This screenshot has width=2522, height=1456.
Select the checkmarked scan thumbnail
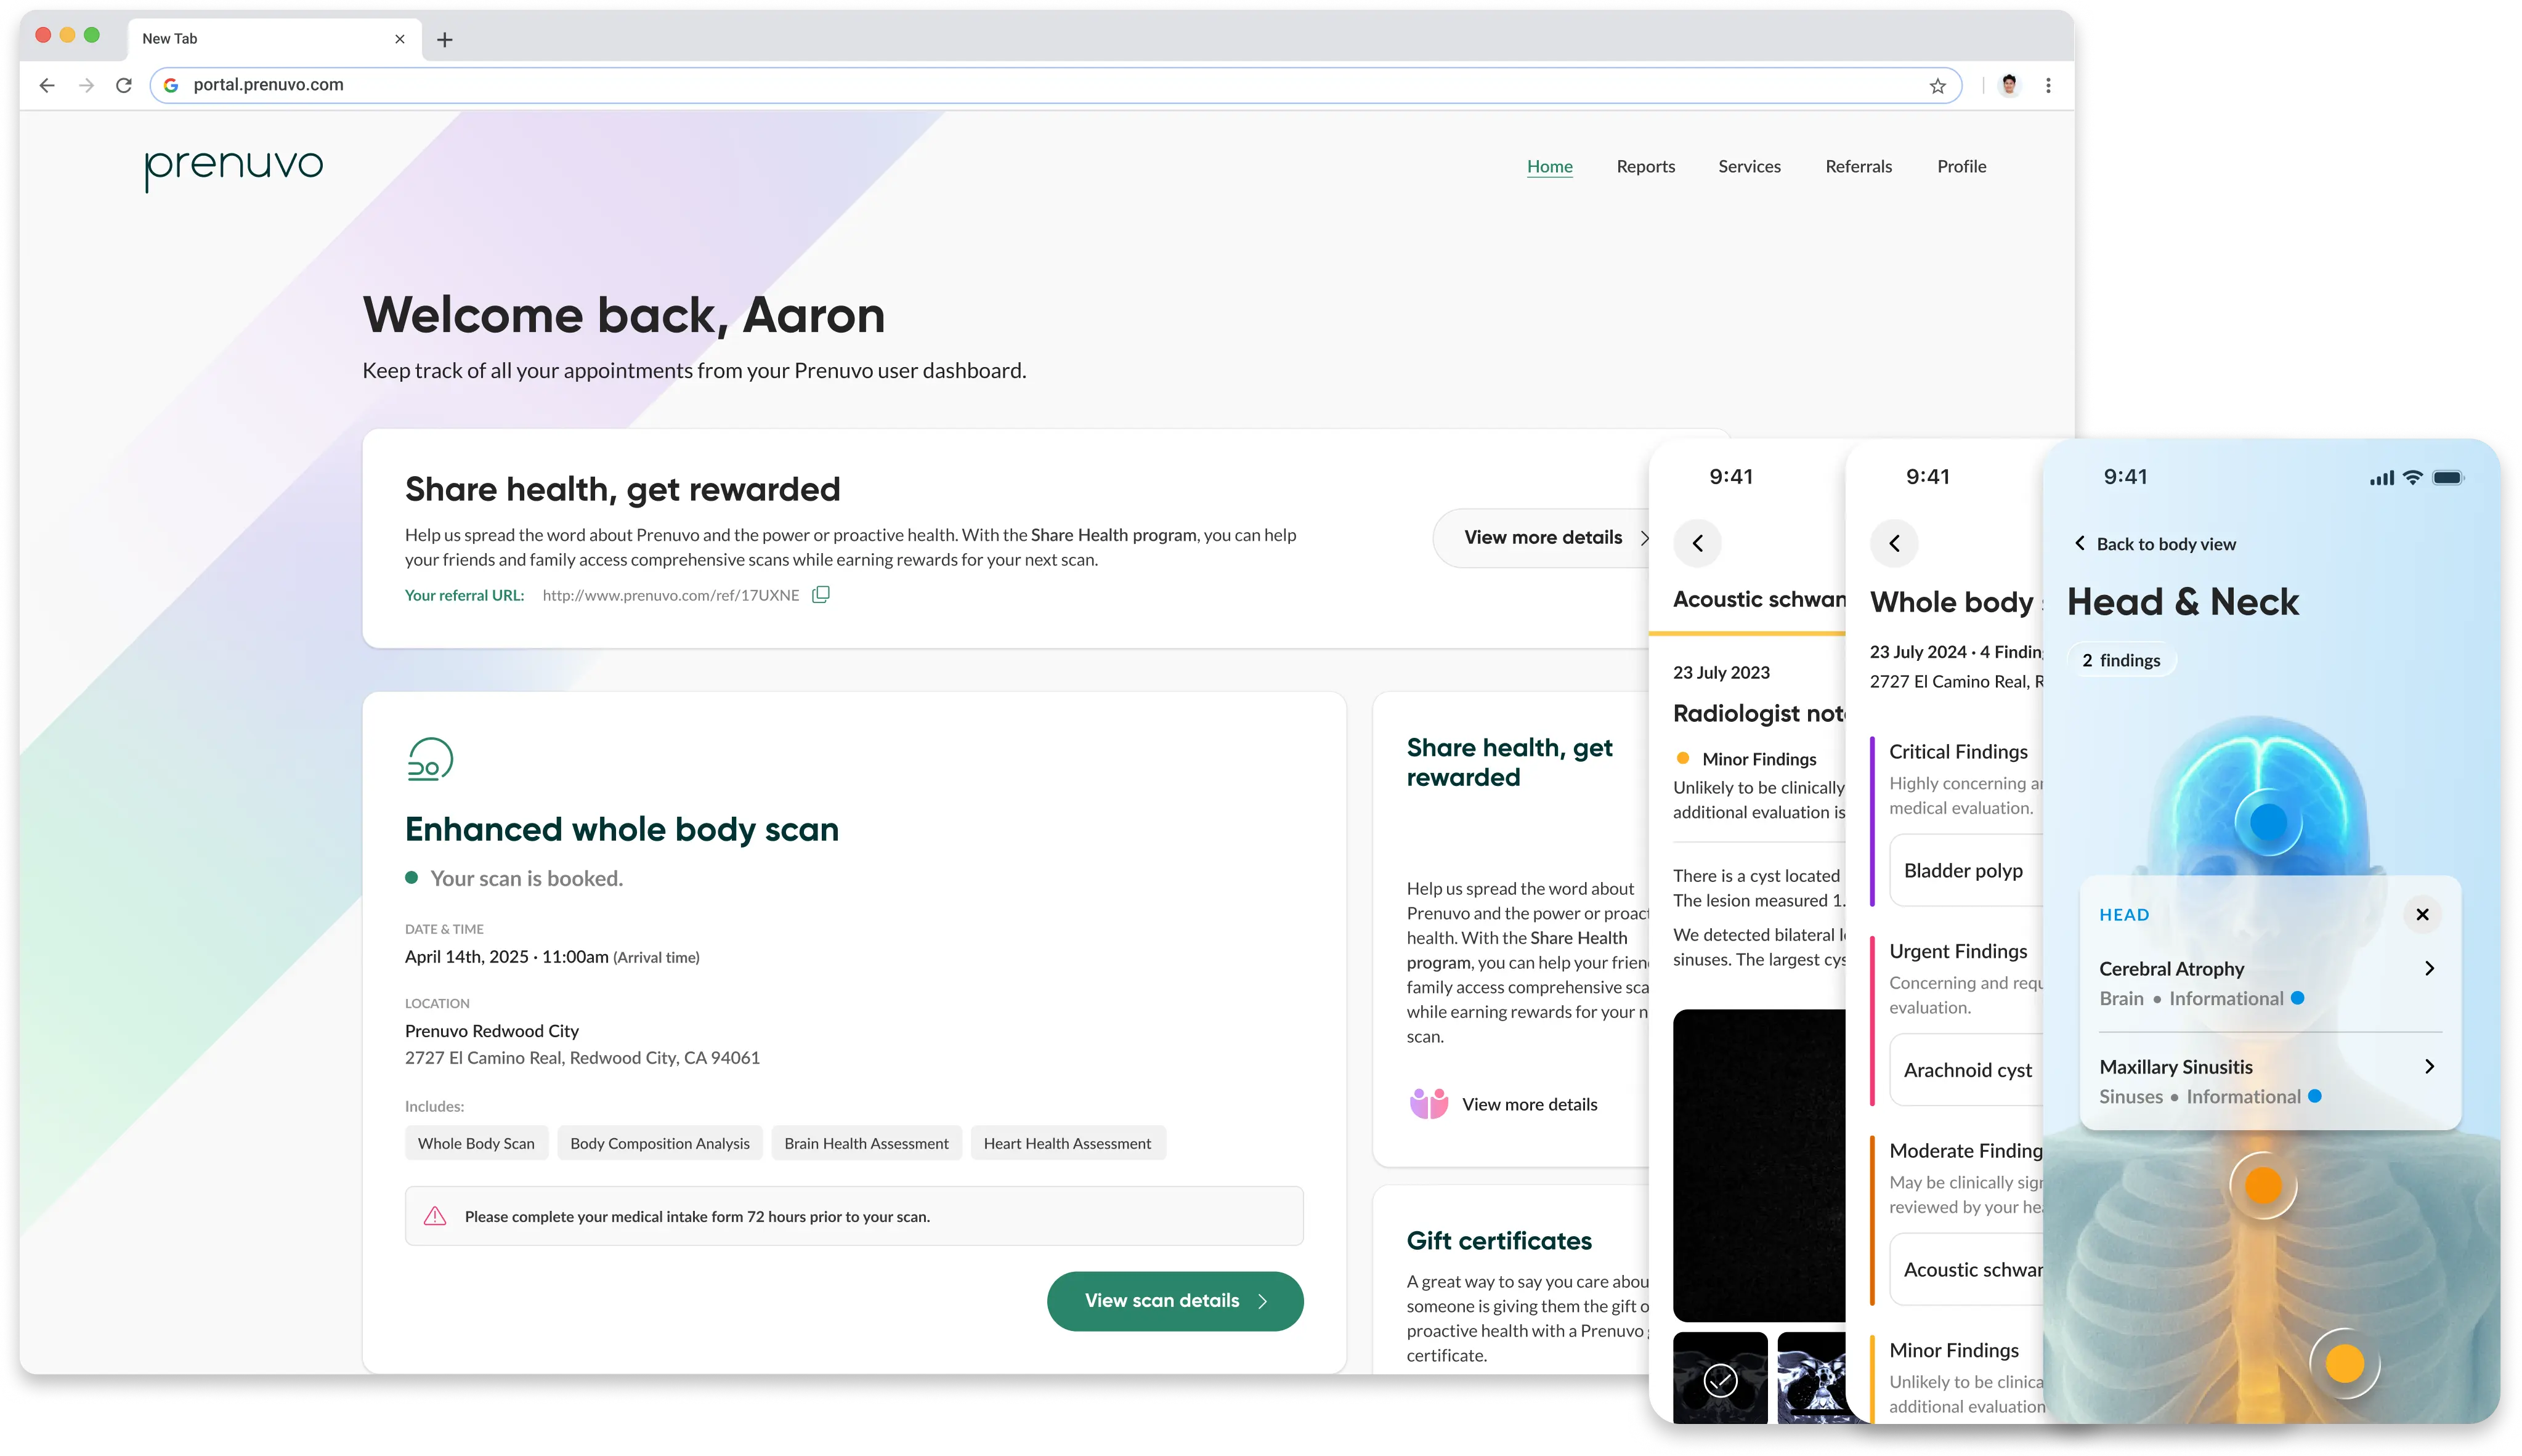coord(1720,1380)
